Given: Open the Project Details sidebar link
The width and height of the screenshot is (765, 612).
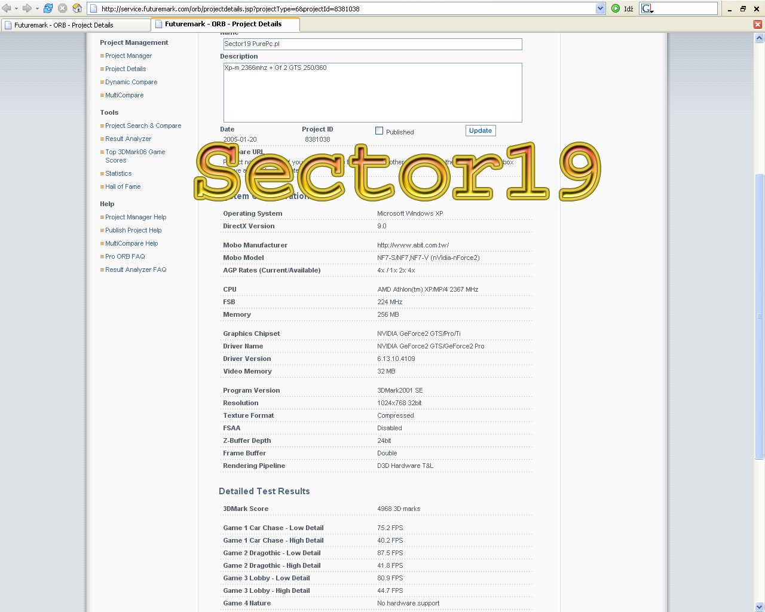Looking at the screenshot, I should (x=126, y=69).
